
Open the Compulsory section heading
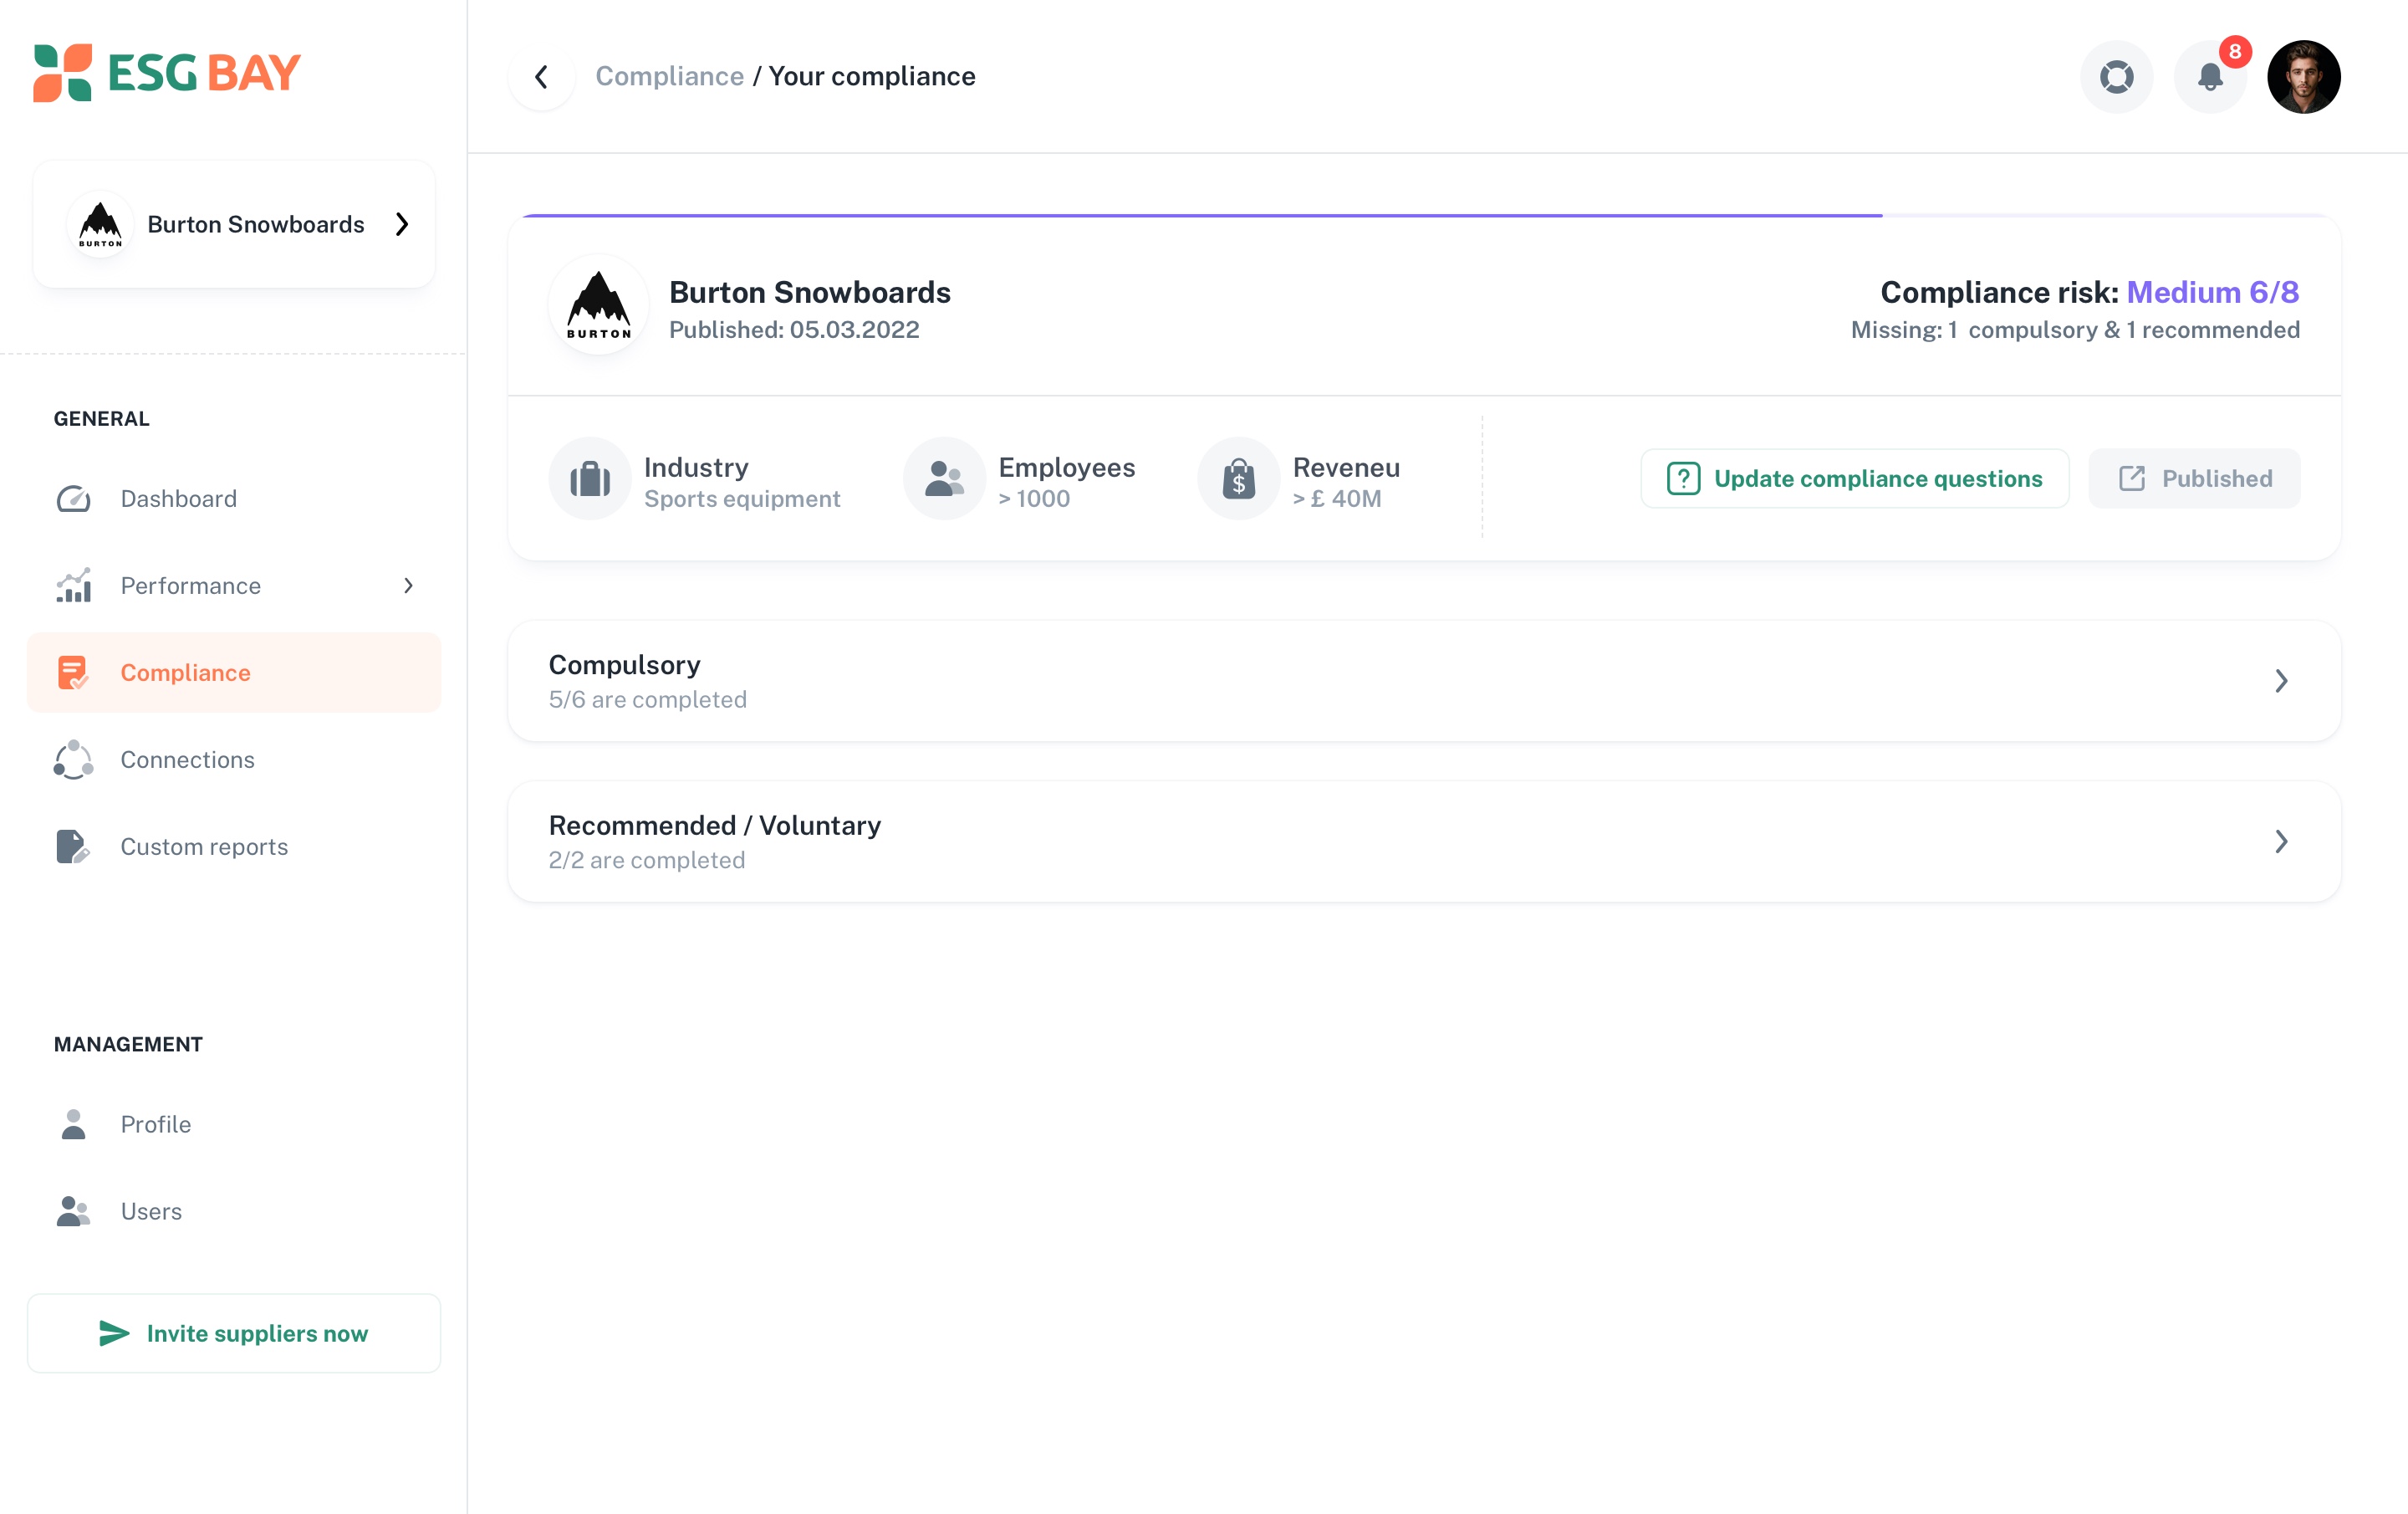point(625,664)
